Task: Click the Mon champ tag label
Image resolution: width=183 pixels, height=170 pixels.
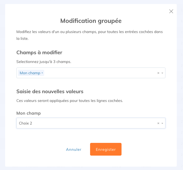Action: tap(30, 73)
